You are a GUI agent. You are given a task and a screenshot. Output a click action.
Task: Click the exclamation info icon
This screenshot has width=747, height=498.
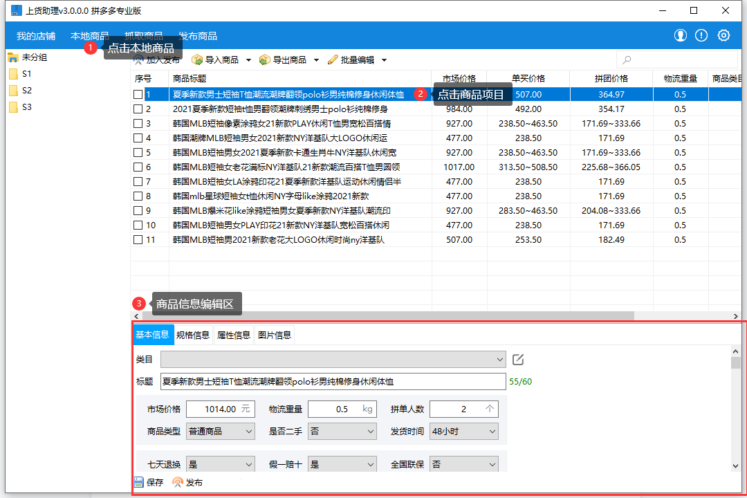[701, 35]
